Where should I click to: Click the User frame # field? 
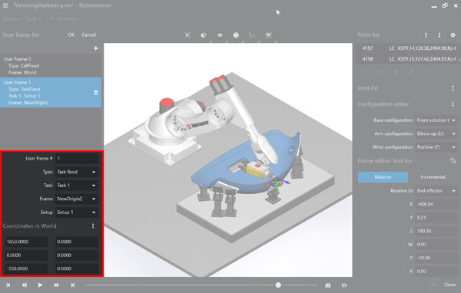point(77,159)
